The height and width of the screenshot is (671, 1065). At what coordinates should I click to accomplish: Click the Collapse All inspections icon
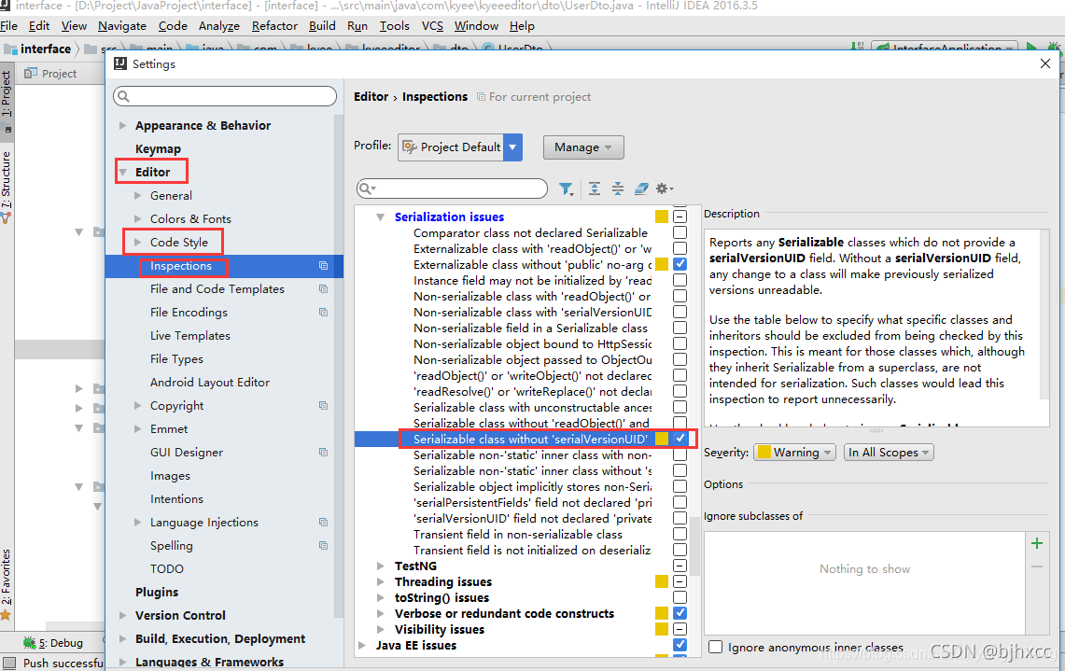point(617,189)
